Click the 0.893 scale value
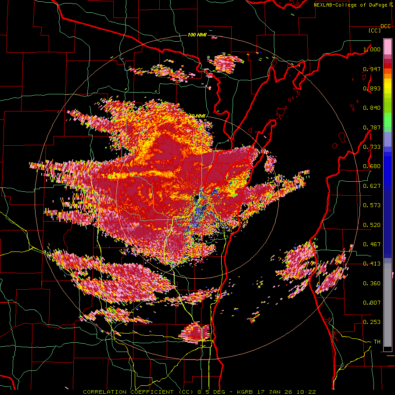This screenshot has height=395, width=395. pyautogui.click(x=372, y=88)
